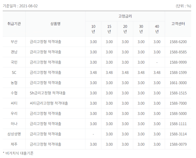
Task: Click 국민 row 40년 dash cell
Action: pyautogui.click(x=157, y=62)
